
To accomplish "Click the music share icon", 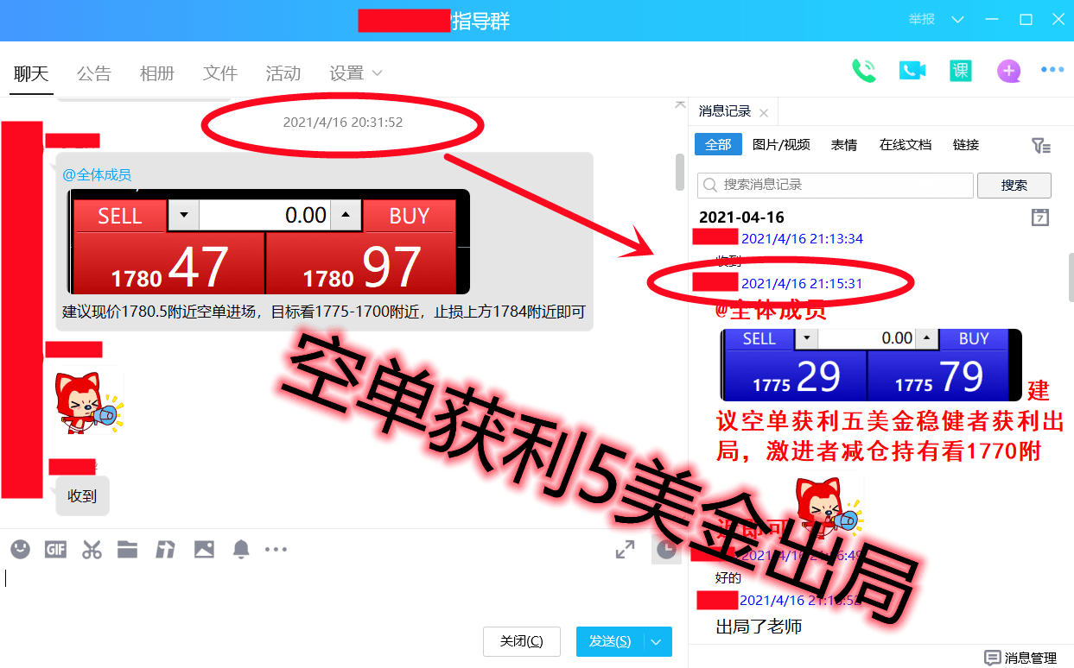I will click(165, 549).
